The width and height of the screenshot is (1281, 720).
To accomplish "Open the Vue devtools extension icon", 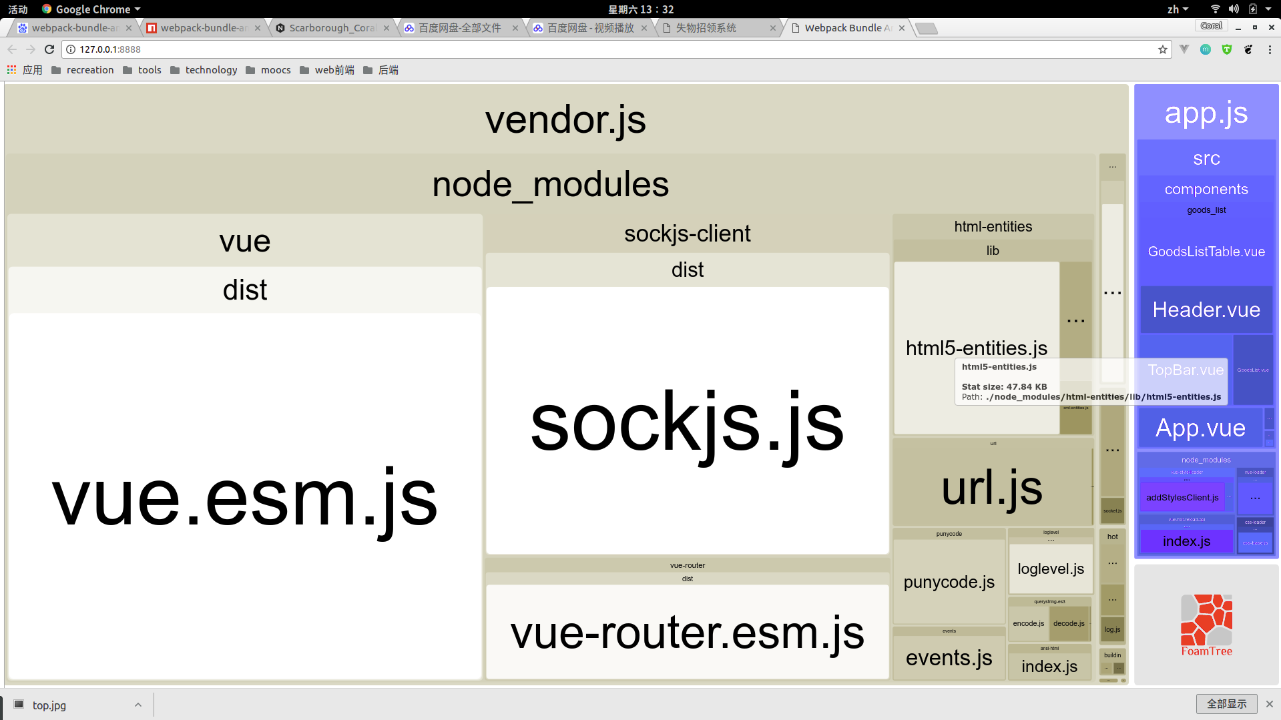I will pos(1184,49).
